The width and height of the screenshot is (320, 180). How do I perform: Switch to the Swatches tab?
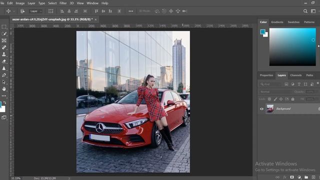[x=293, y=22]
